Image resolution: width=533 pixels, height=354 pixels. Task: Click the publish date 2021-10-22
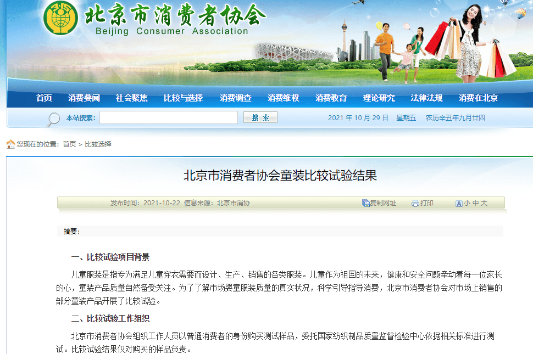tap(162, 203)
